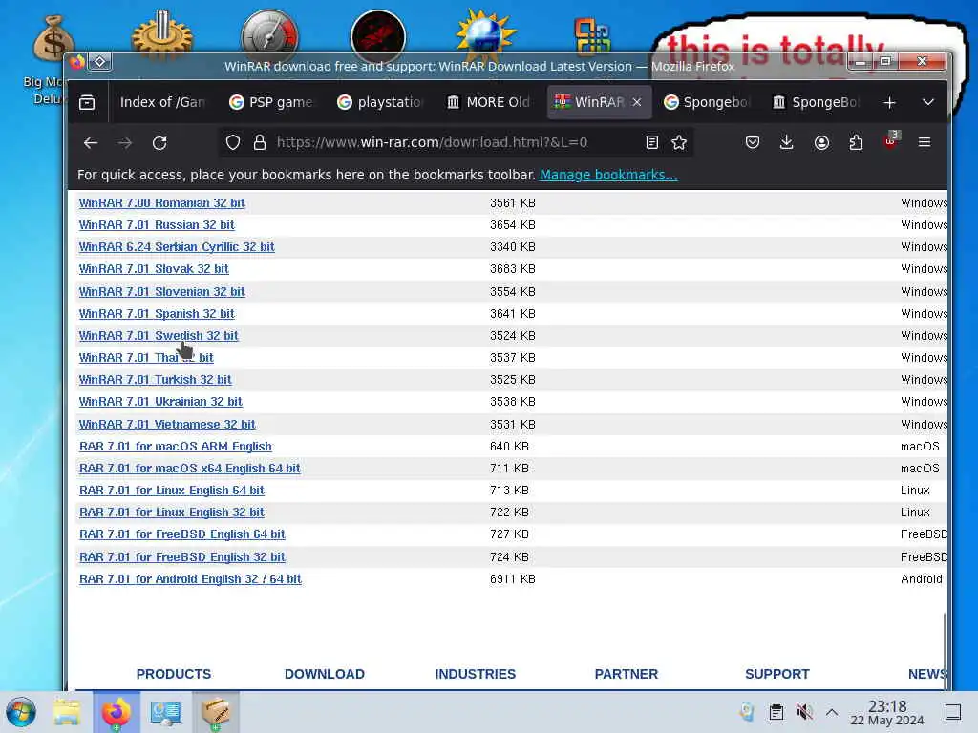Switch to first Spongebob Google tab
Screen dimensions: 978x733
pos(707,102)
